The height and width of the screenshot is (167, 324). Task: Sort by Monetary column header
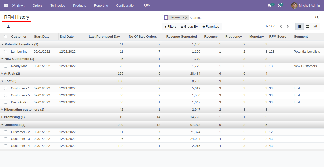(257, 37)
